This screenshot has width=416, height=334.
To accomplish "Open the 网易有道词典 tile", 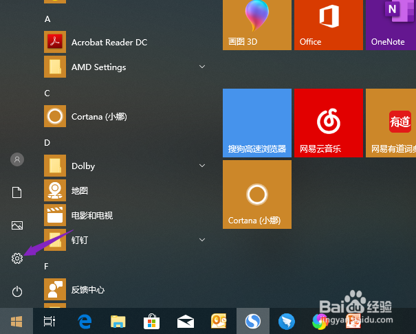I will pos(391,123).
